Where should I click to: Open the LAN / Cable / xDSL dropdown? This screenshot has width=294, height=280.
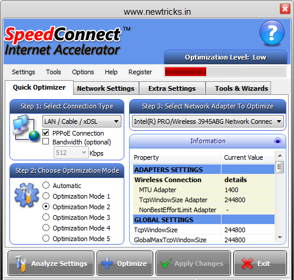click(x=82, y=121)
